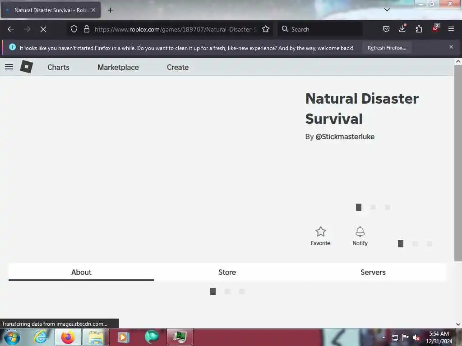Open the clock showing 5:54 AM
The image size is (462, 346).
click(439, 337)
